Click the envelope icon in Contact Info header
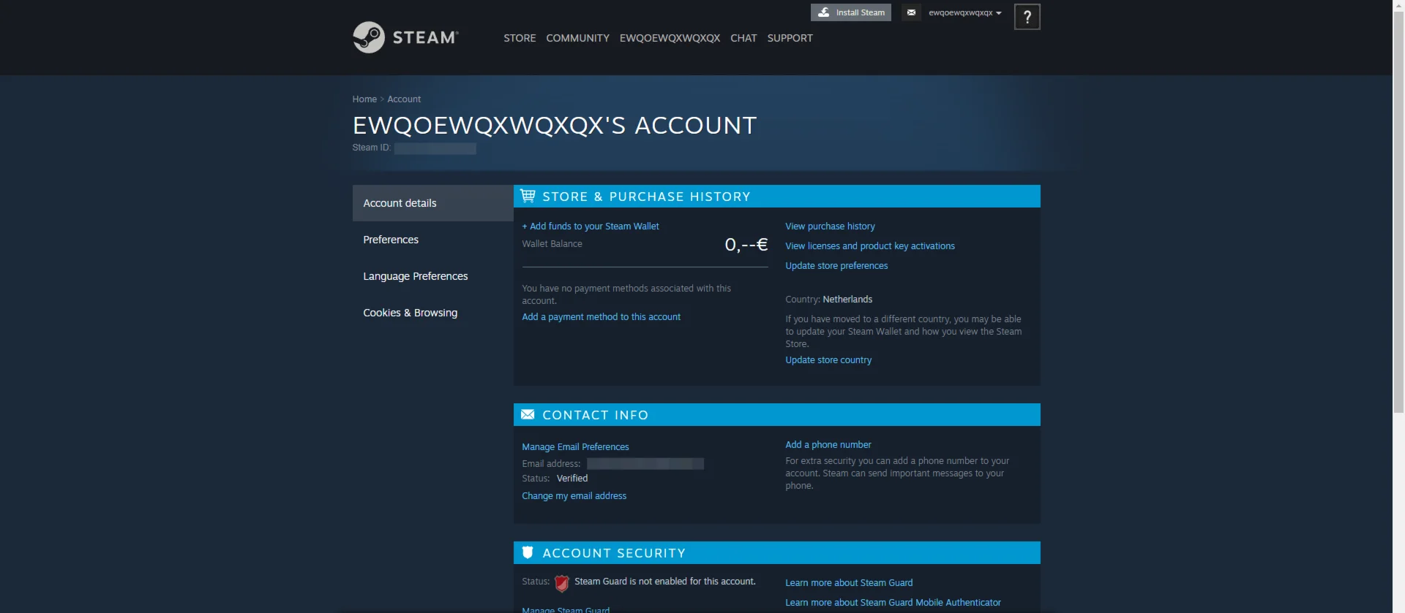The height and width of the screenshot is (613, 1405). click(x=528, y=414)
